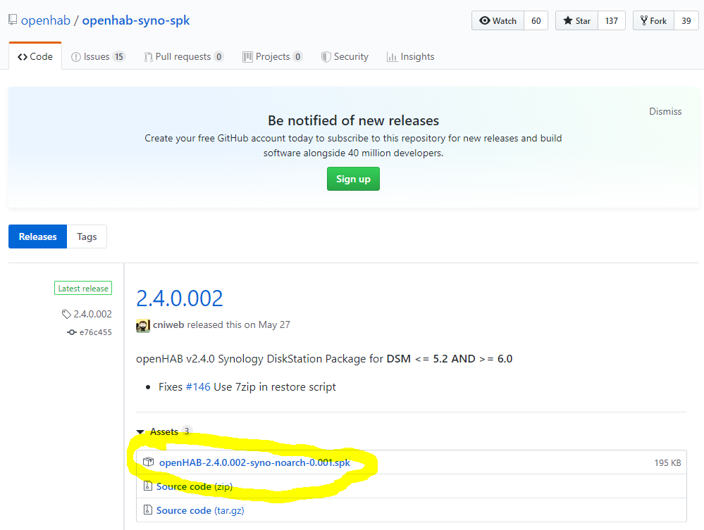Click the commit icon beside e76c455
Image resolution: width=704 pixels, height=530 pixels.
coord(71,332)
